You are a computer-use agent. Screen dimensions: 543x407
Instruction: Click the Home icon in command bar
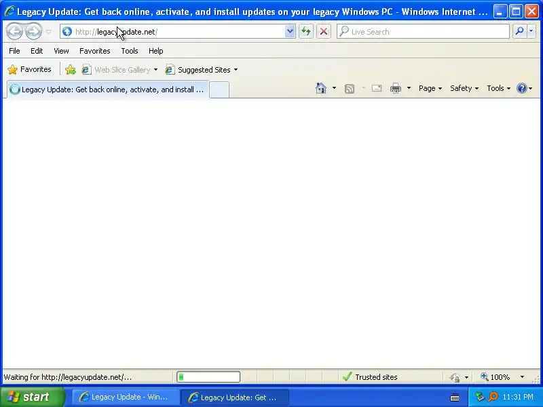pyautogui.click(x=321, y=88)
